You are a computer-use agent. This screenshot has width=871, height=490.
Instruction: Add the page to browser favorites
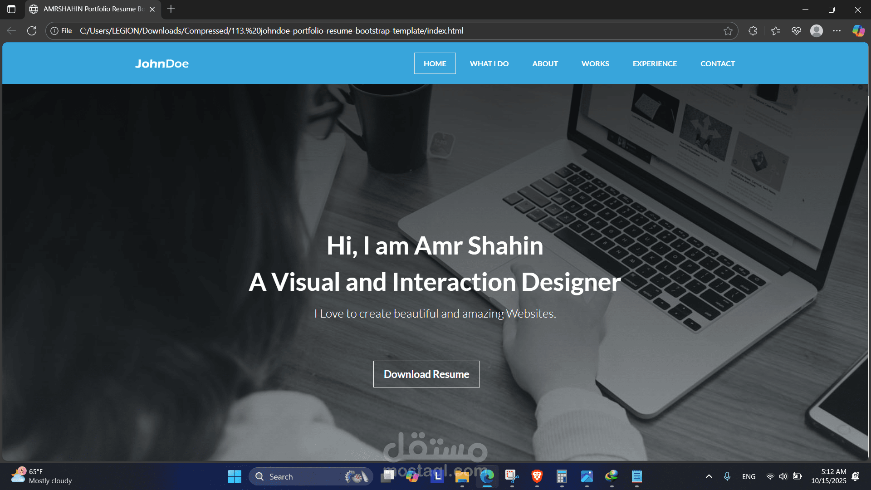[x=728, y=31]
